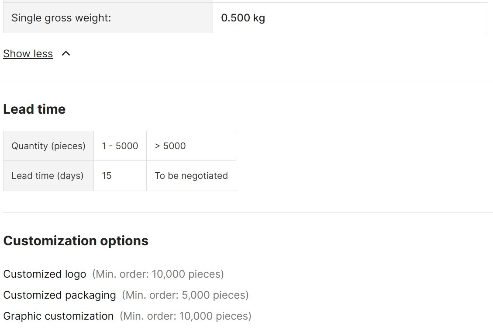Click the divider above Customization options section
The image size is (493, 331).
pos(248,212)
